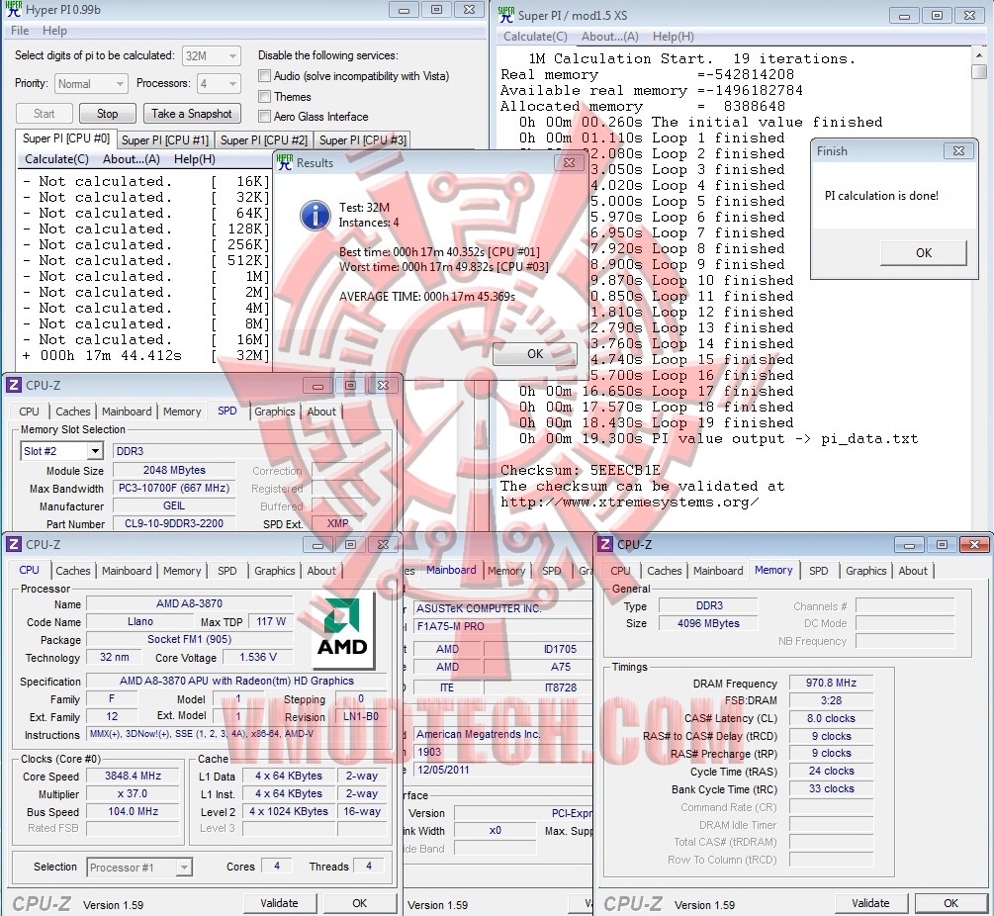Click the F1A75-M PRO model field
Image resolution: width=994 pixels, height=916 pixels.
[x=502, y=626]
